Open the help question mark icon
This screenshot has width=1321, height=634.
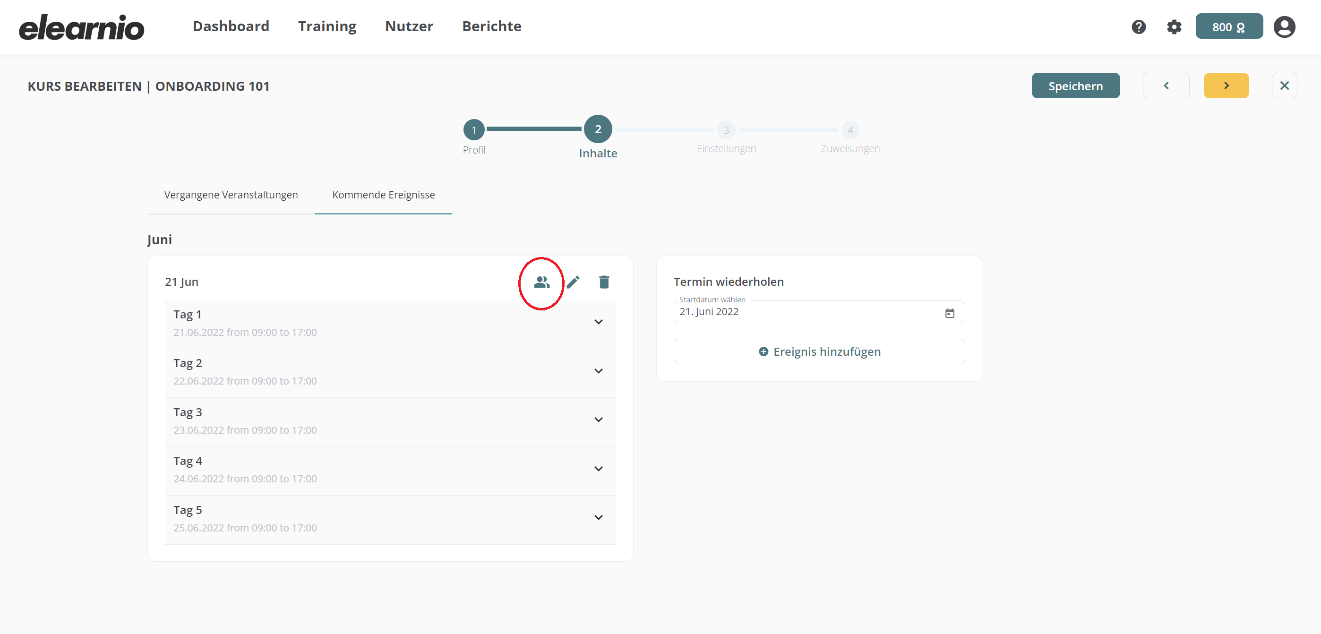(1139, 26)
